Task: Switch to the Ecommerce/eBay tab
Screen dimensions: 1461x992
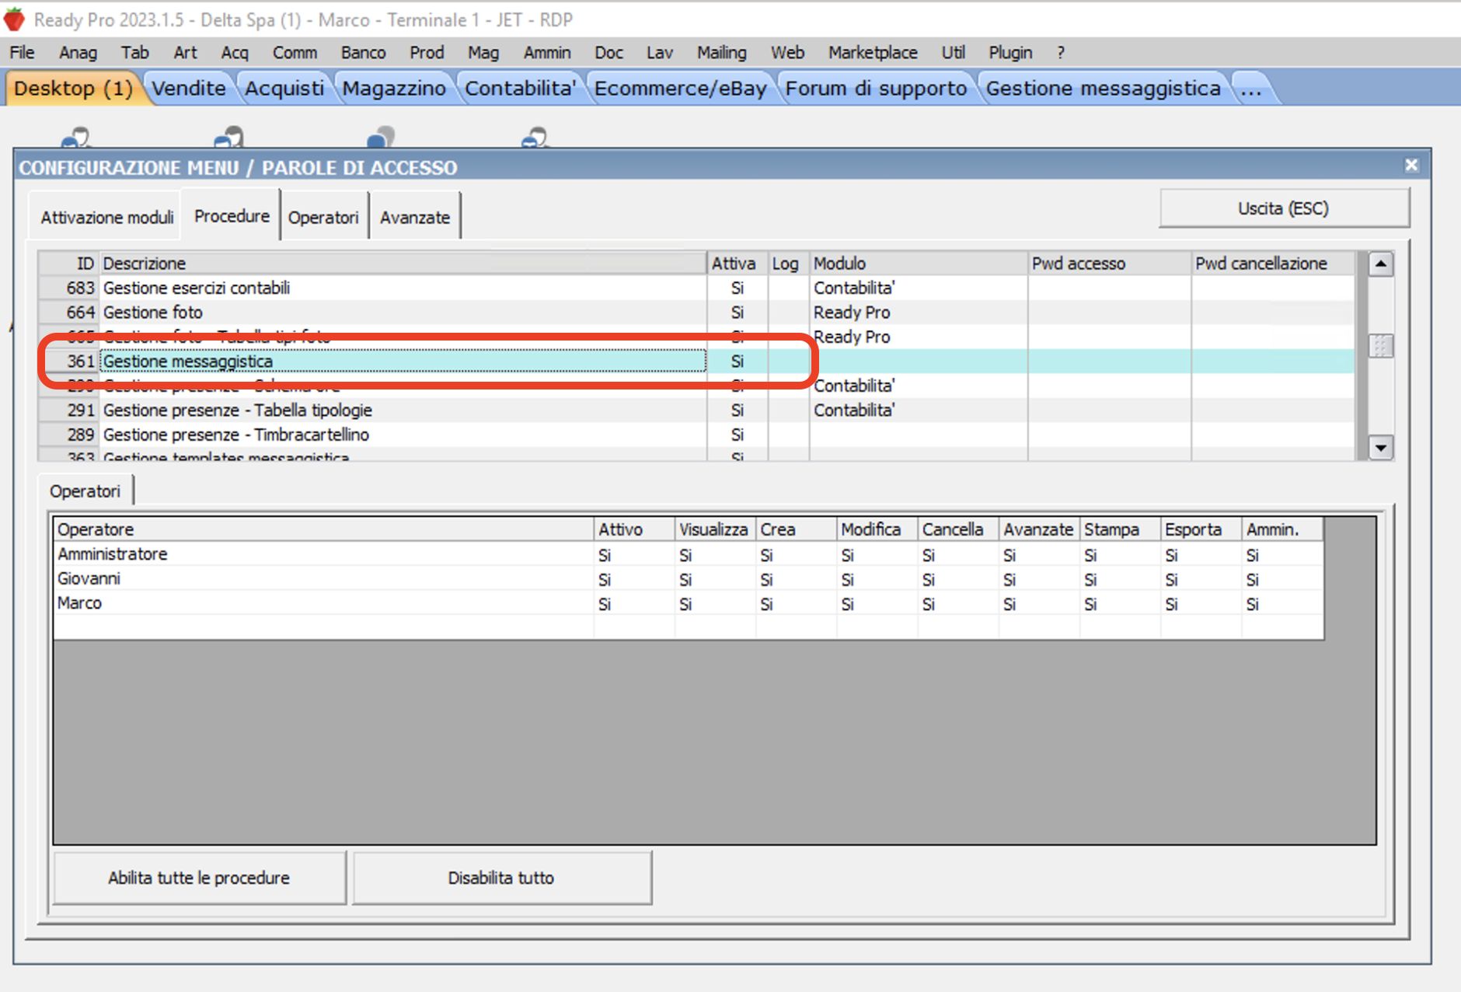Action: (x=680, y=89)
